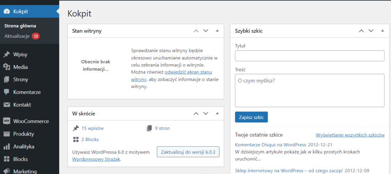The width and height of the screenshot is (391, 174).
Task: Click the Tytuł input field
Action: coord(309,56)
